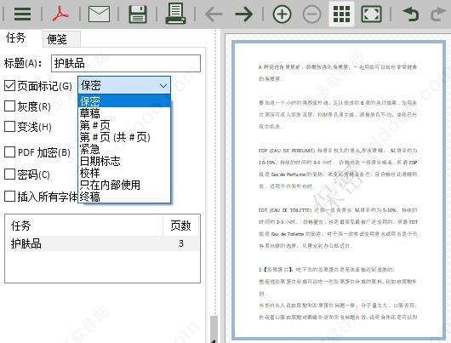Click the 页数 column header
The image size is (451, 343).
click(180, 226)
